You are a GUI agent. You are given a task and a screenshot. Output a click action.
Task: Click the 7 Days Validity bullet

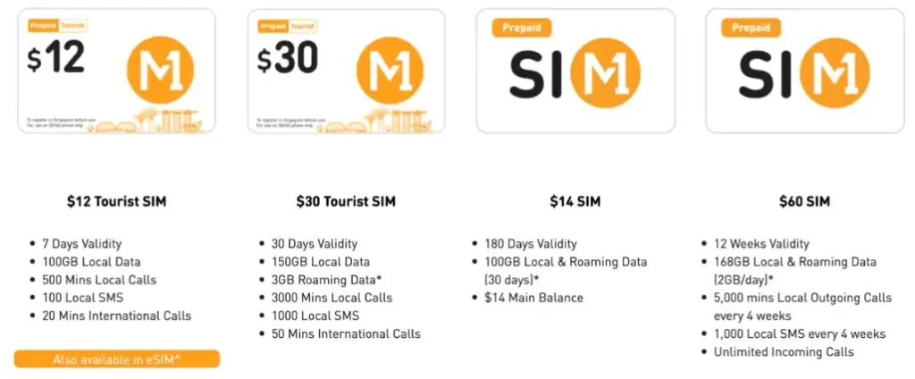[x=82, y=244]
